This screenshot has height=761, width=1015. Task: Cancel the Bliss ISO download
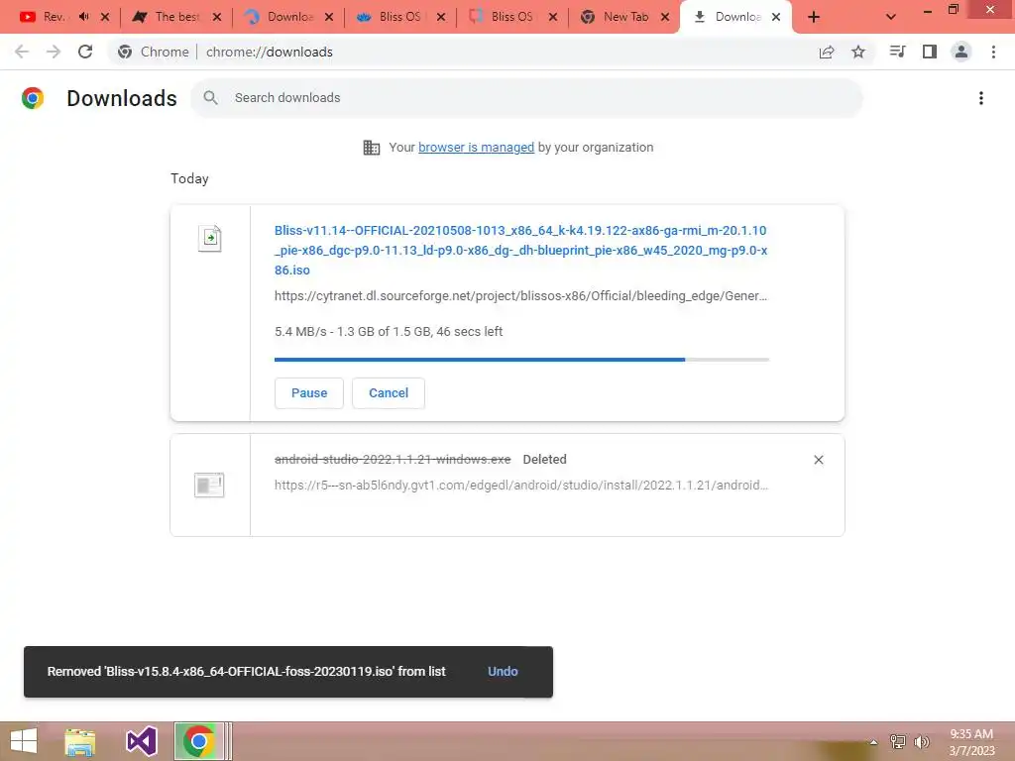(389, 392)
